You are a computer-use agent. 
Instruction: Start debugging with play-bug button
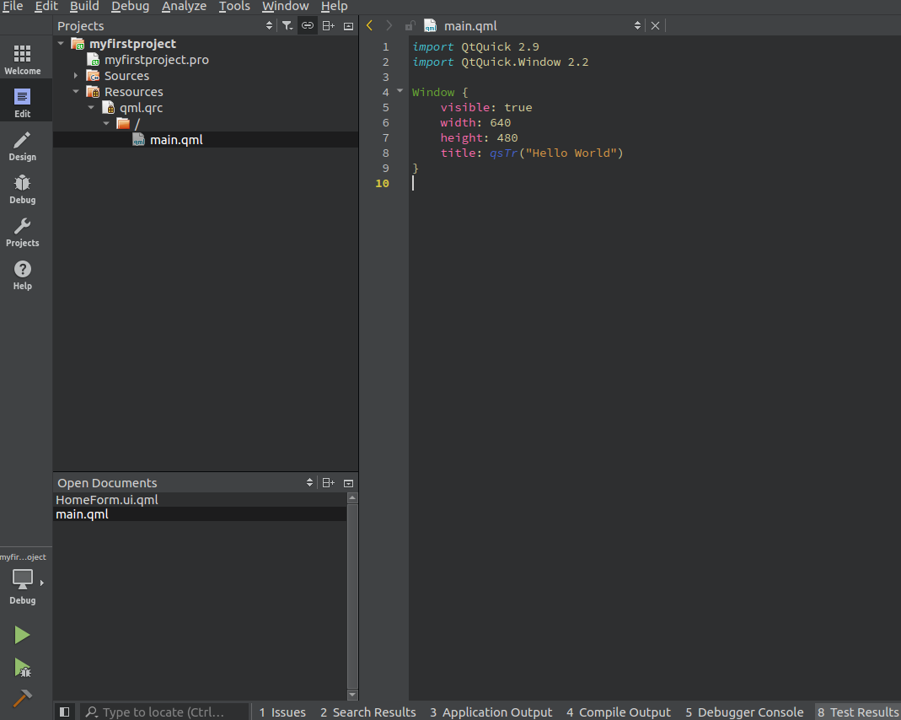coord(22,668)
